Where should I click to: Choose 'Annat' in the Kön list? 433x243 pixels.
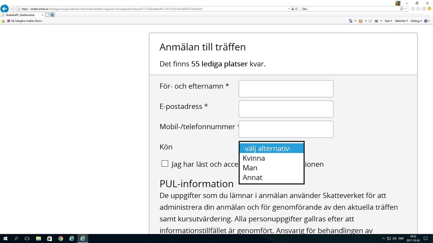[x=271, y=177]
